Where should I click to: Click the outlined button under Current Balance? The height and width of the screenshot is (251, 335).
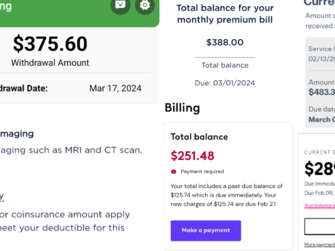(x=320, y=226)
